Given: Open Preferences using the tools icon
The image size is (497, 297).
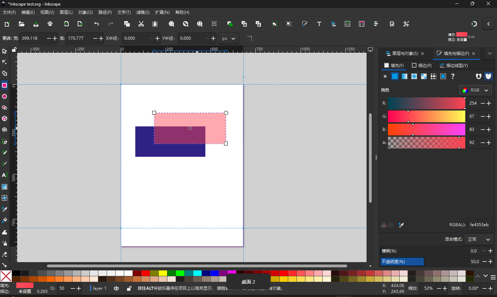Looking at the screenshot, I should pos(406,24).
